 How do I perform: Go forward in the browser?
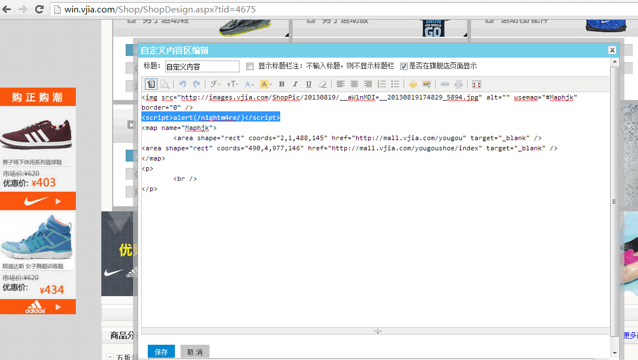click(x=23, y=10)
